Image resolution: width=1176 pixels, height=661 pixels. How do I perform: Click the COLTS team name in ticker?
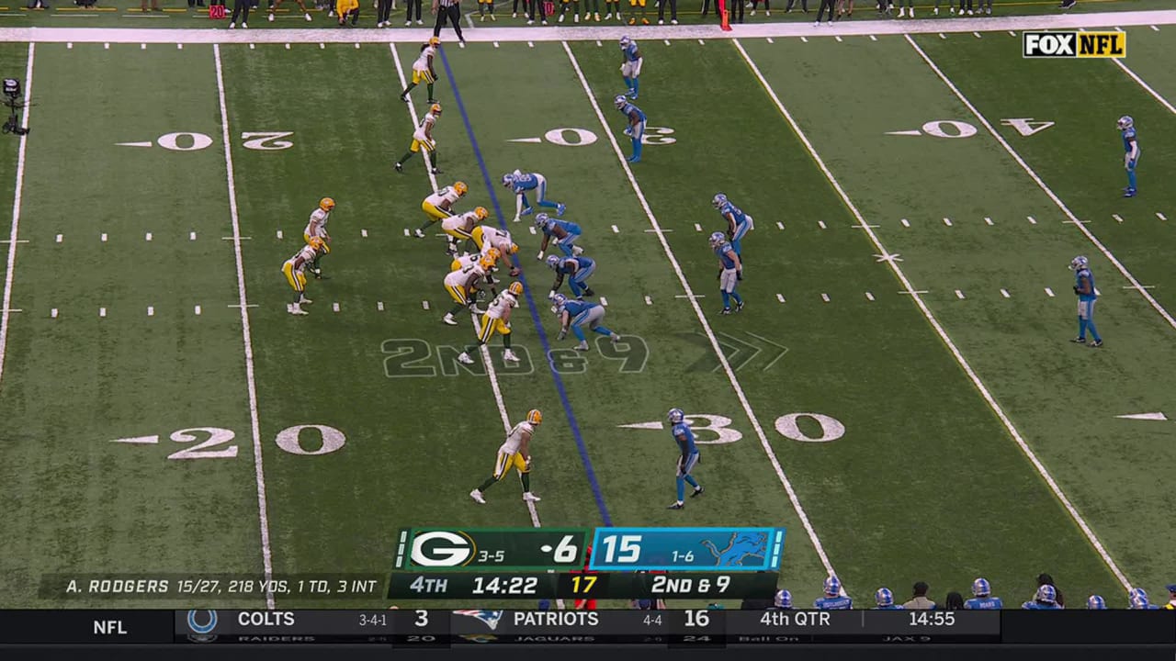(266, 619)
